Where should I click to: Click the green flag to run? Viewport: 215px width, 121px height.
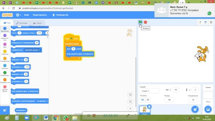click(140, 22)
